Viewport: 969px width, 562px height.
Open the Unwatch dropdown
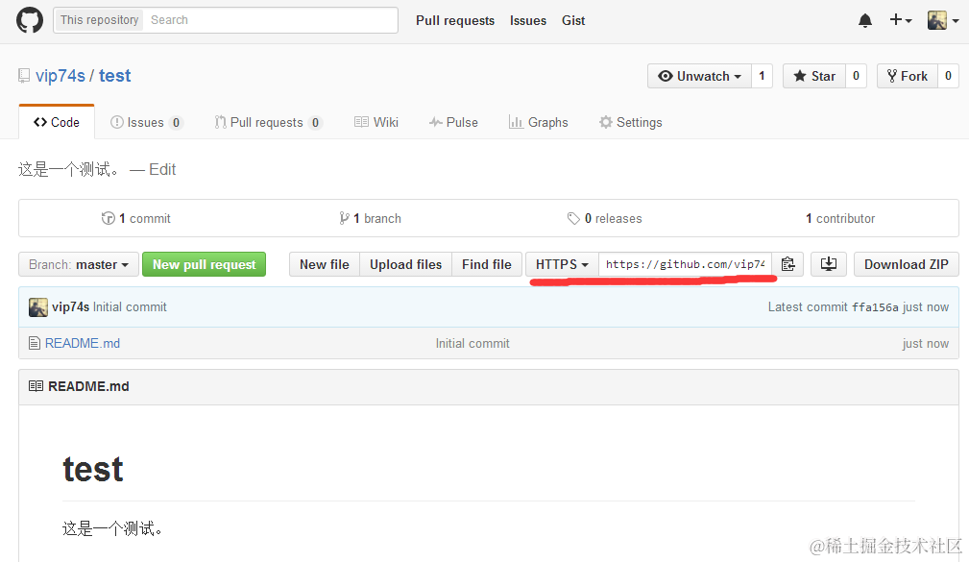tap(699, 76)
